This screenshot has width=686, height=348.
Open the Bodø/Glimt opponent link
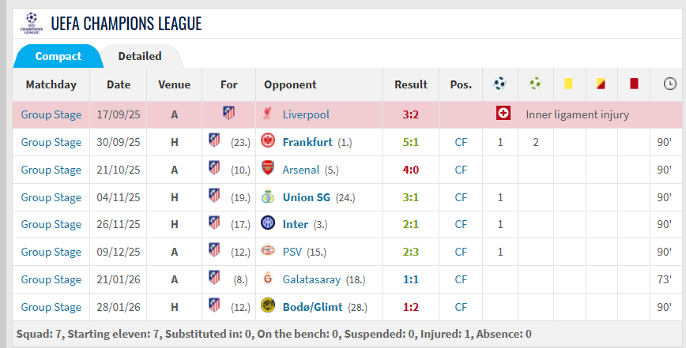click(x=314, y=307)
